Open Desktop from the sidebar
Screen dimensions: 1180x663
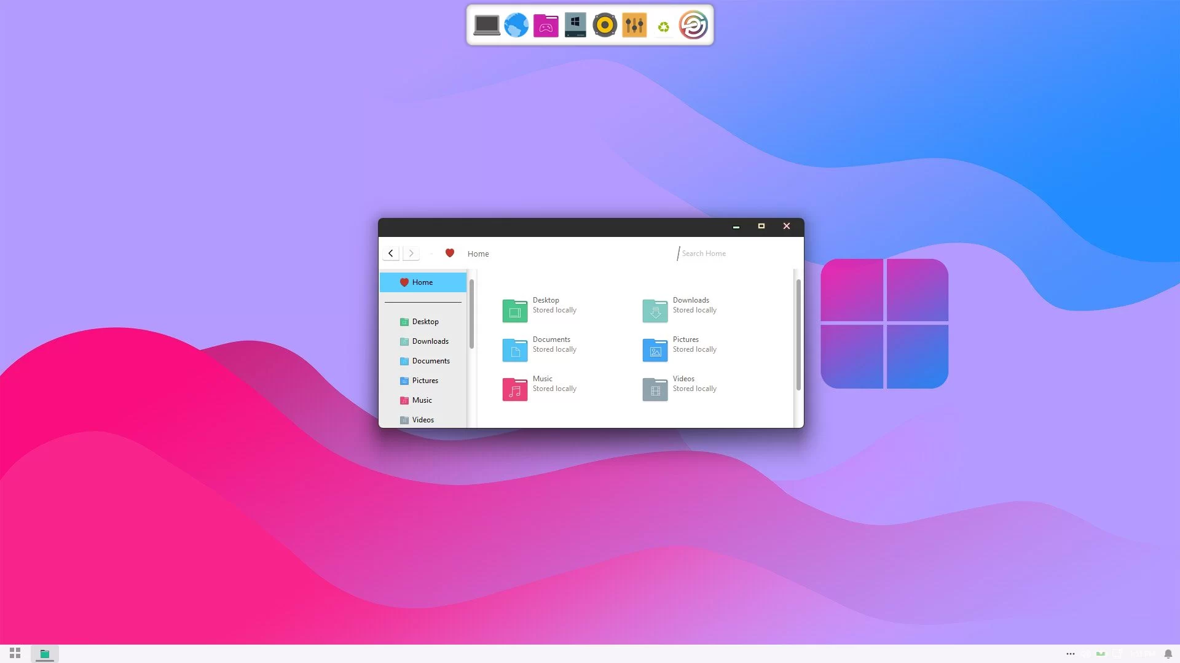[423, 322]
